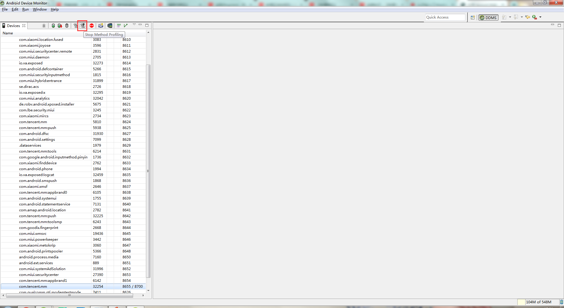Click the Name column header

point(46,33)
